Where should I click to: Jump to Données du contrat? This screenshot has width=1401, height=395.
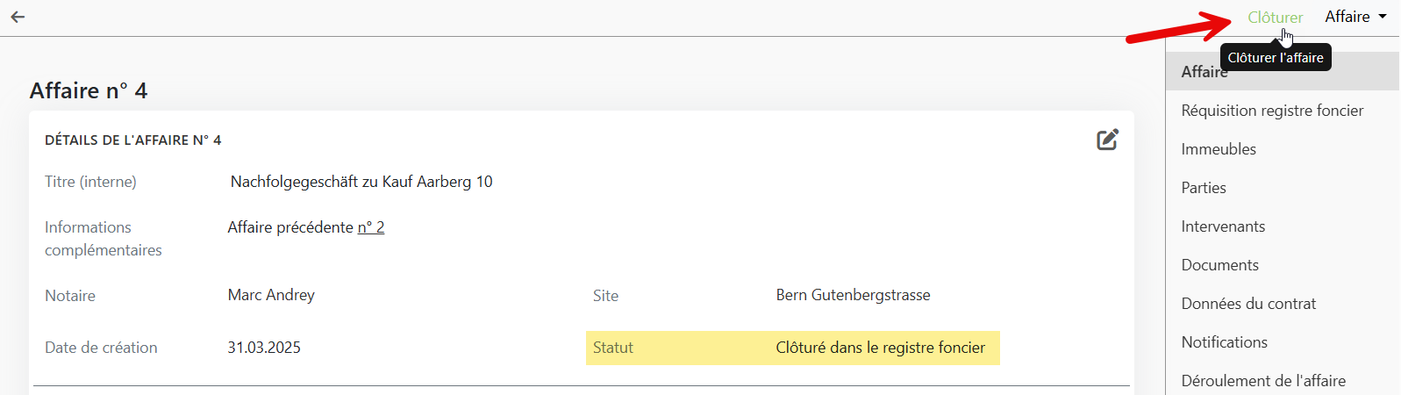coord(1248,304)
